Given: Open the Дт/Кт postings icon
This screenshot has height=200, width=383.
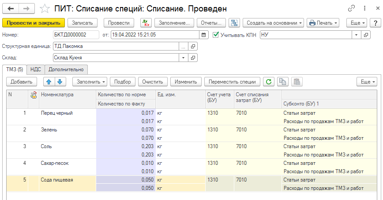Looking at the screenshot, I should coord(146,23).
